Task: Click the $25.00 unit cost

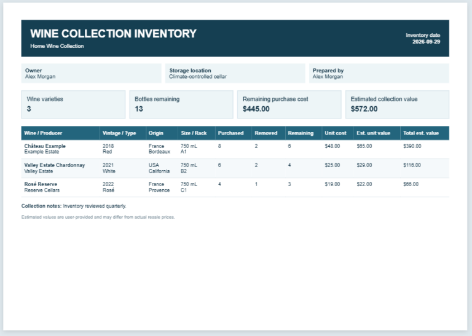Action: [332, 165]
